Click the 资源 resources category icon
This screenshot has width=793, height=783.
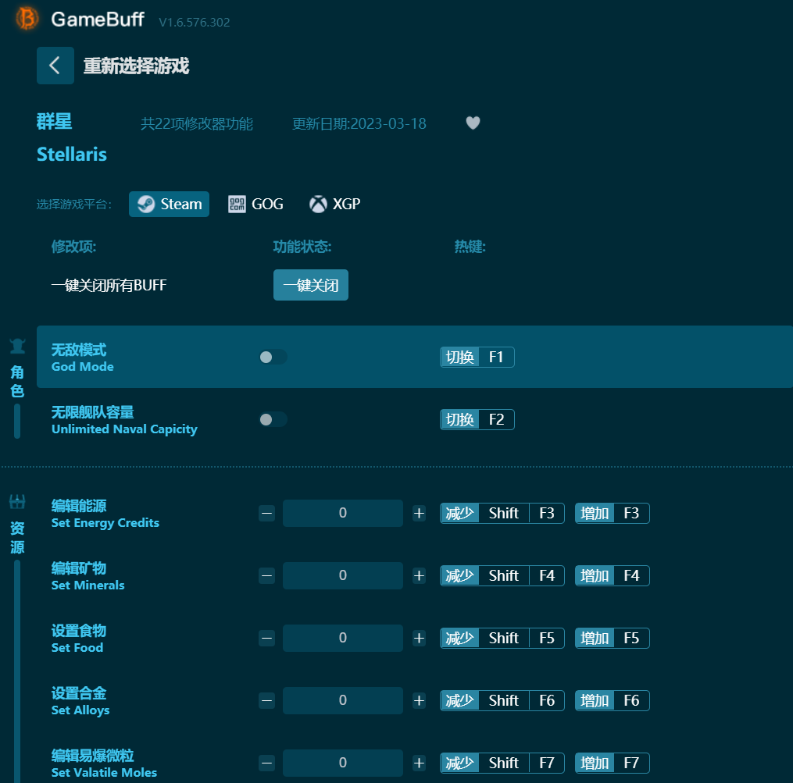pyautogui.click(x=17, y=502)
